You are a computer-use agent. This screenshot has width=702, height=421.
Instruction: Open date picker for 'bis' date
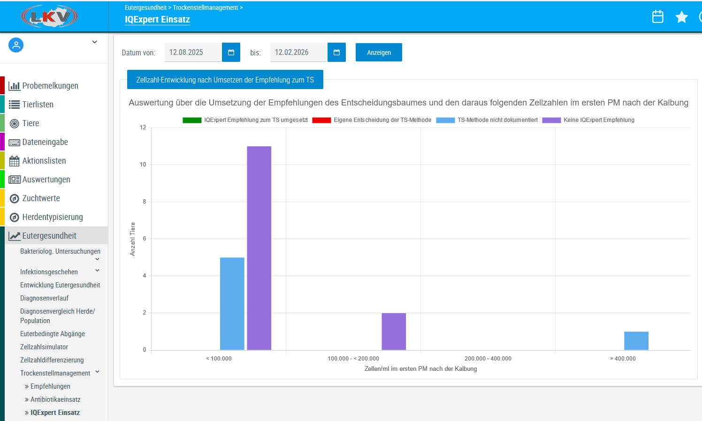[336, 53]
